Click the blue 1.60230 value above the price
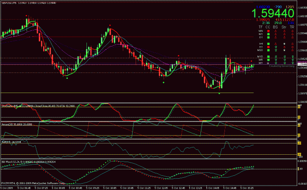The width and height of the screenshot is (307, 190). 263,7
